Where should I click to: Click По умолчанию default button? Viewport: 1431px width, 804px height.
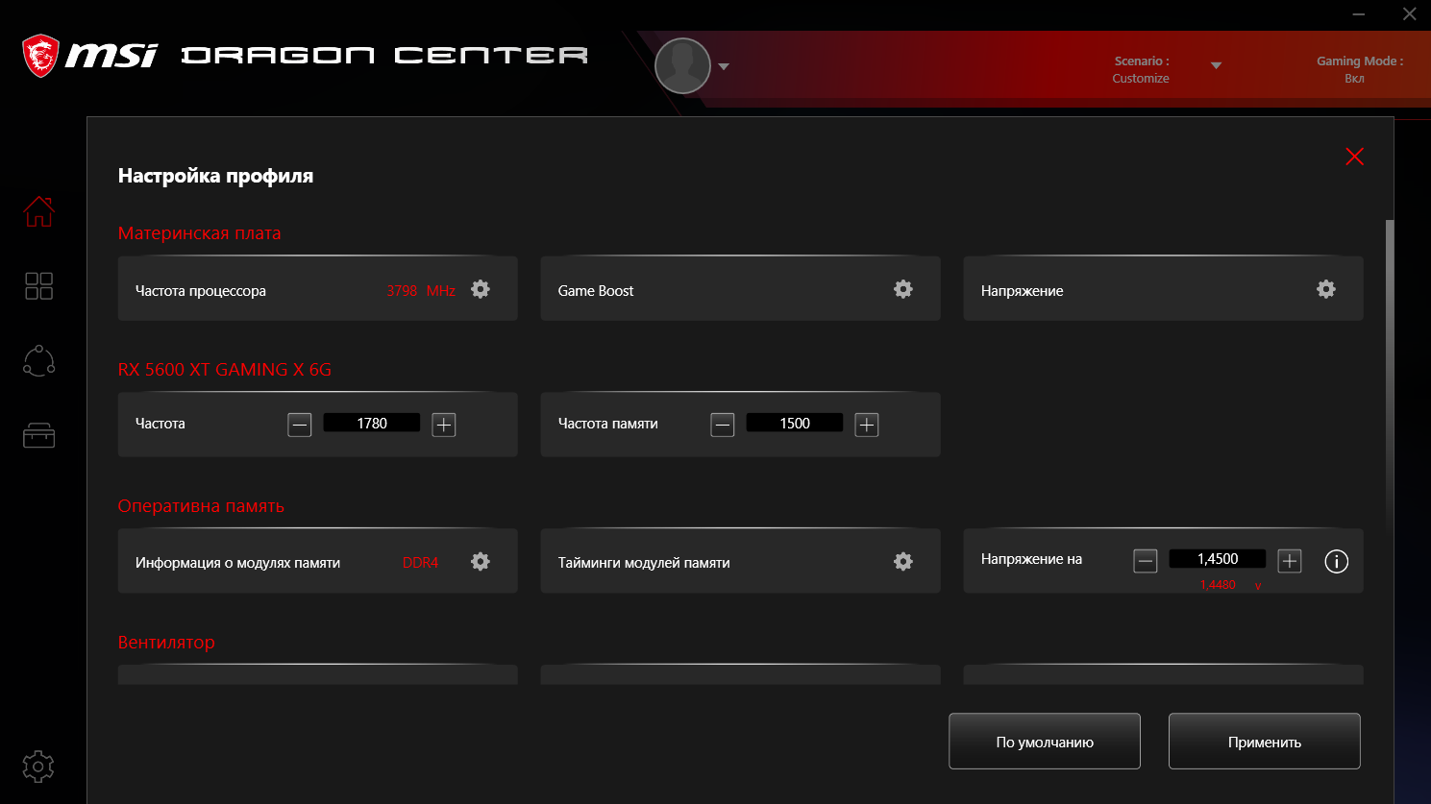point(1045,742)
